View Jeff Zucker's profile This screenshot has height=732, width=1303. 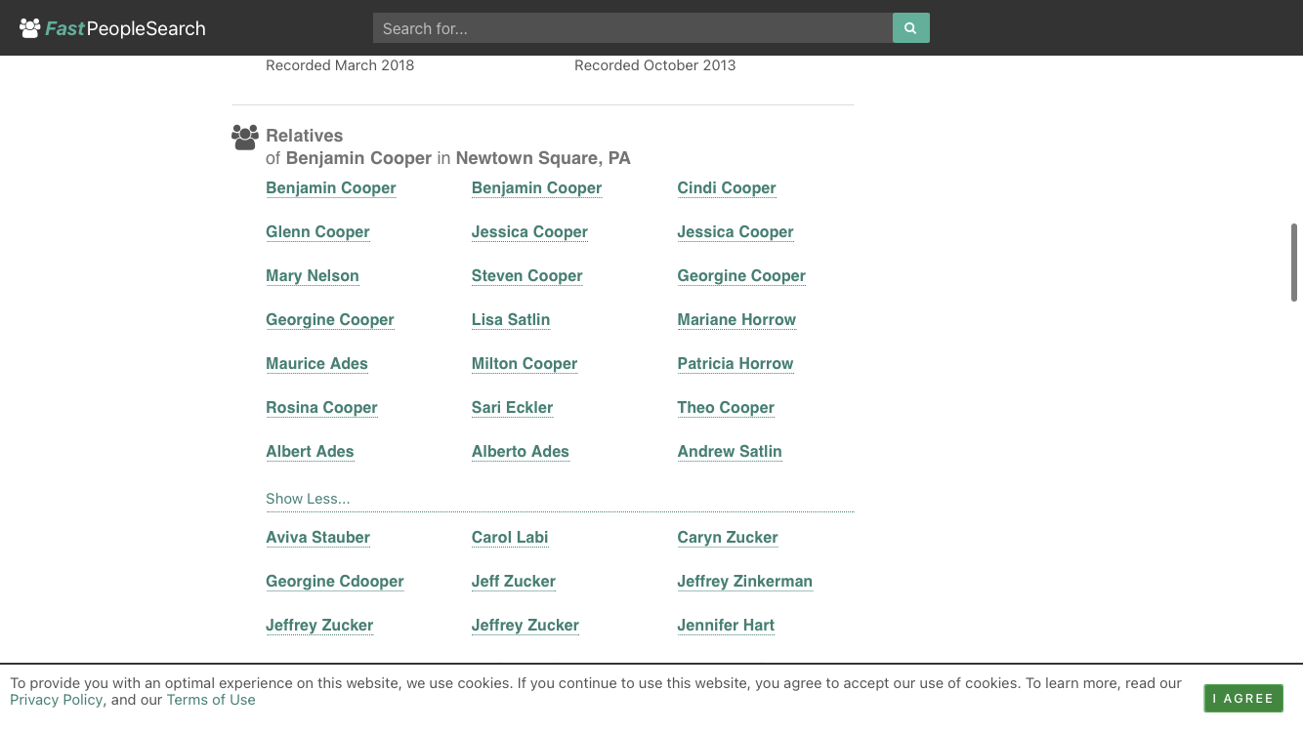[x=514, y=582]
